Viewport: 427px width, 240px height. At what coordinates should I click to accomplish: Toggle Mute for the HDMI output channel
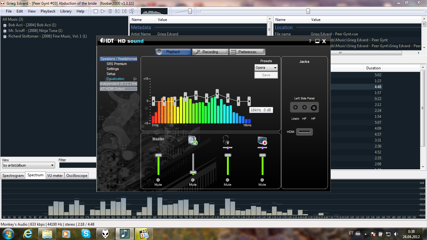coord(262,180)
